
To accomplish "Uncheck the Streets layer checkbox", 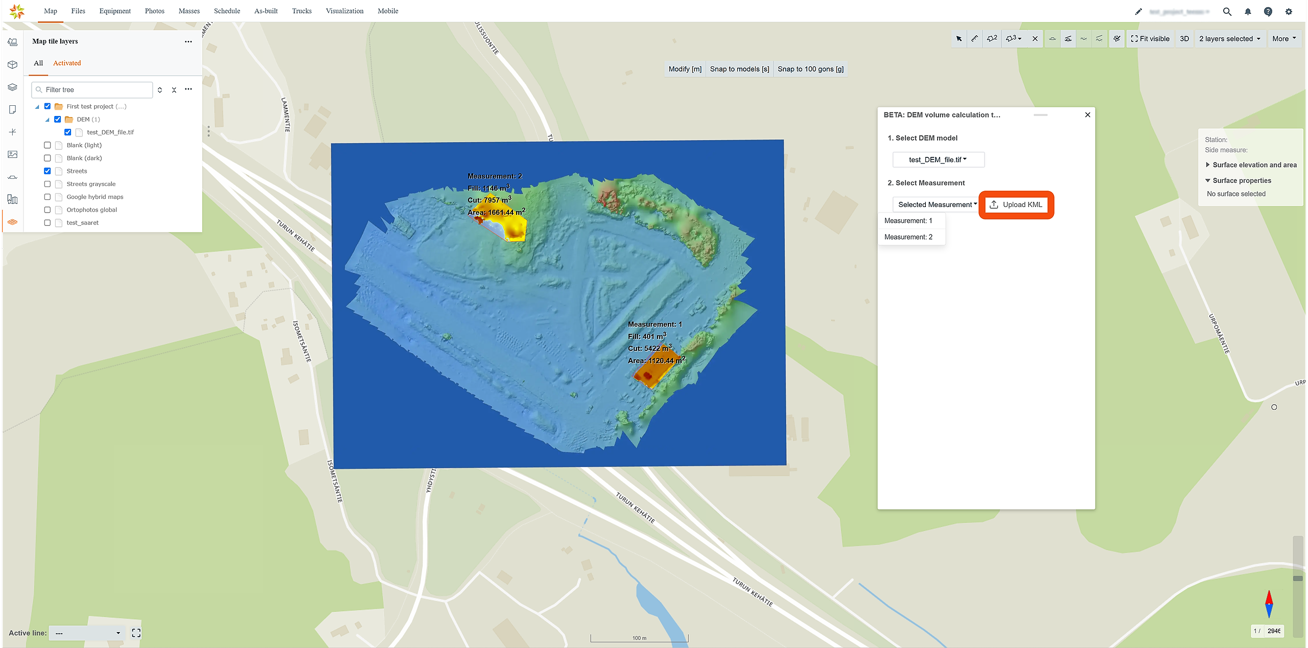I will click(48, 171).
